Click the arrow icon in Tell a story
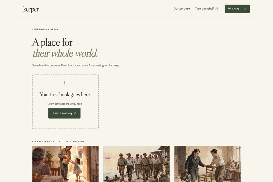The width and height of the screenshot is (273, 182). click(245, 8)
